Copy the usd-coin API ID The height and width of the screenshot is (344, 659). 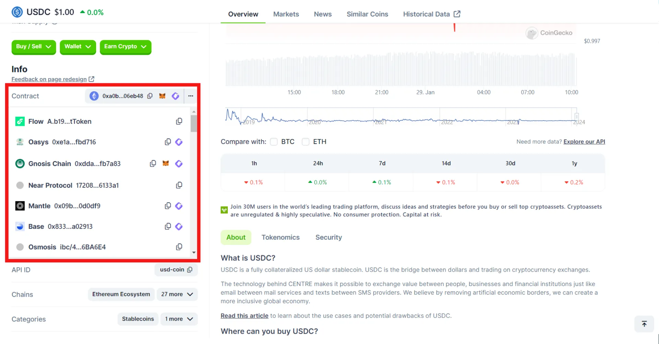coord(190,270)
